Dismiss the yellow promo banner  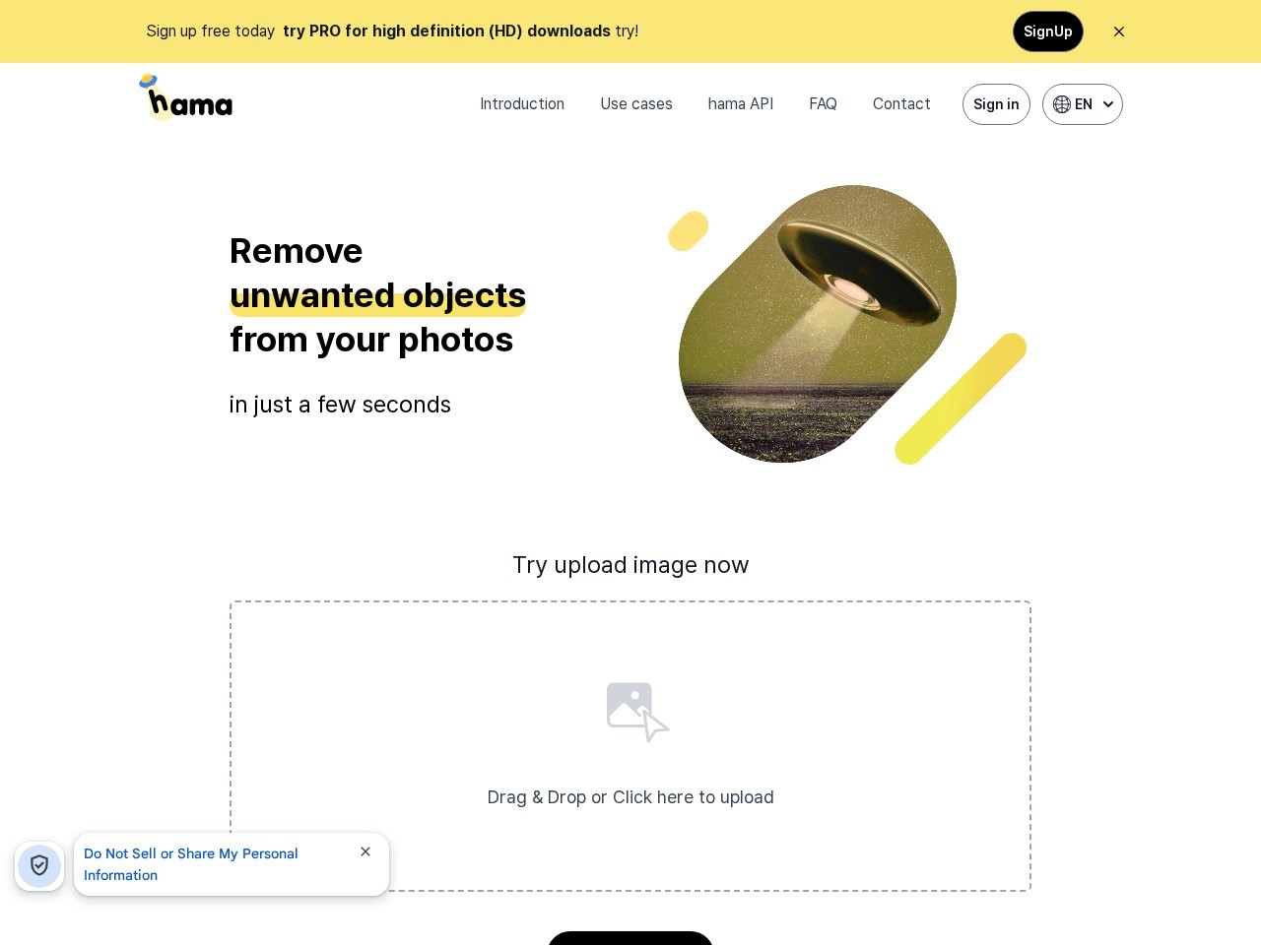coord(1119,31)
